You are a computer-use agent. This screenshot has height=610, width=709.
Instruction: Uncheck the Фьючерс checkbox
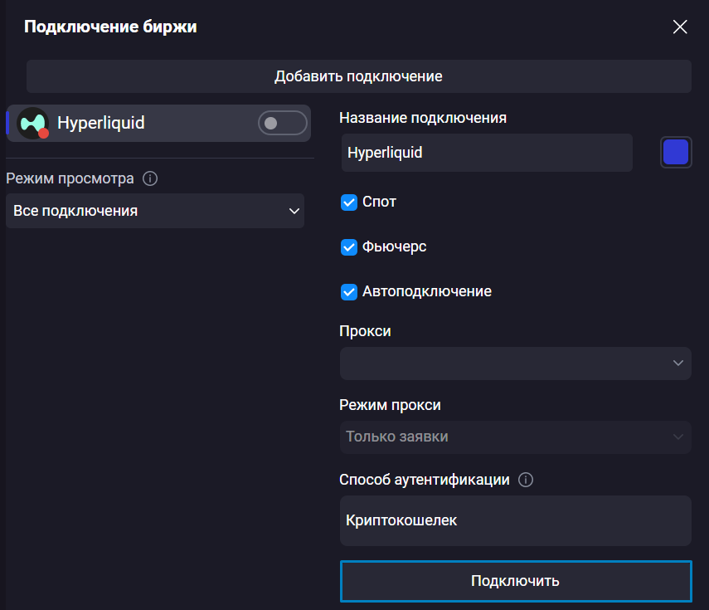(x=348, y=247)
